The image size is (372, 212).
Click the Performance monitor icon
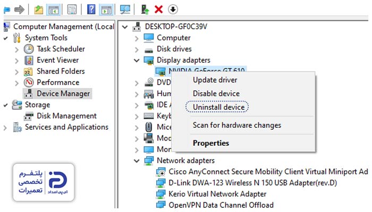click(x=29, y=83)
